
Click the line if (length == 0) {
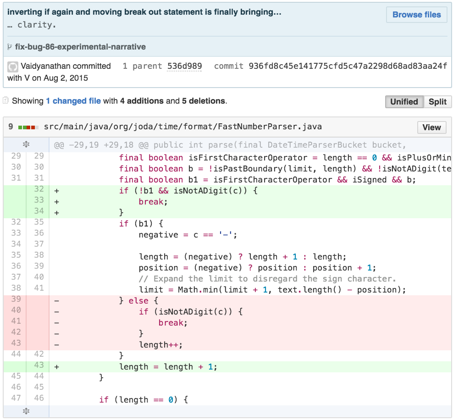(144, 400)
